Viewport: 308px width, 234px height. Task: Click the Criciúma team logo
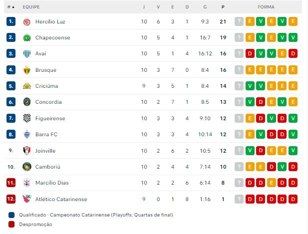(27, 86)
